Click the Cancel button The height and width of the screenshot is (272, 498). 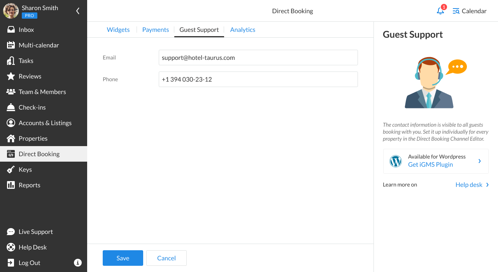tap(167, 258)
